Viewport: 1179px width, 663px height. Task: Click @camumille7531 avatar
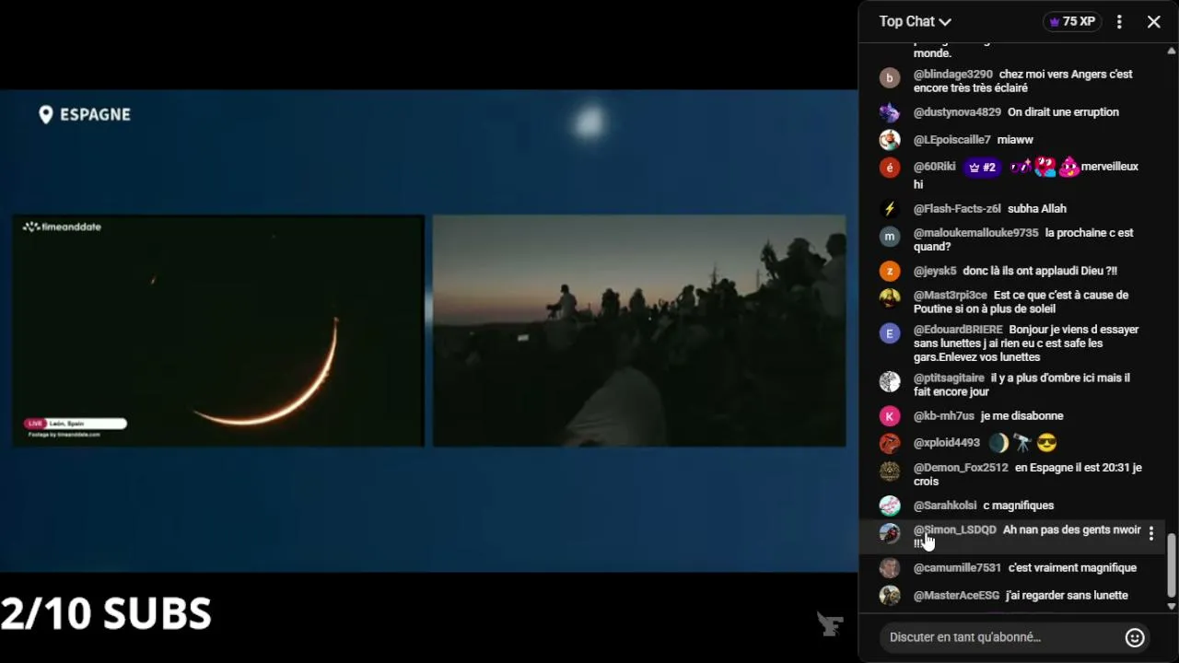(889, 568)
